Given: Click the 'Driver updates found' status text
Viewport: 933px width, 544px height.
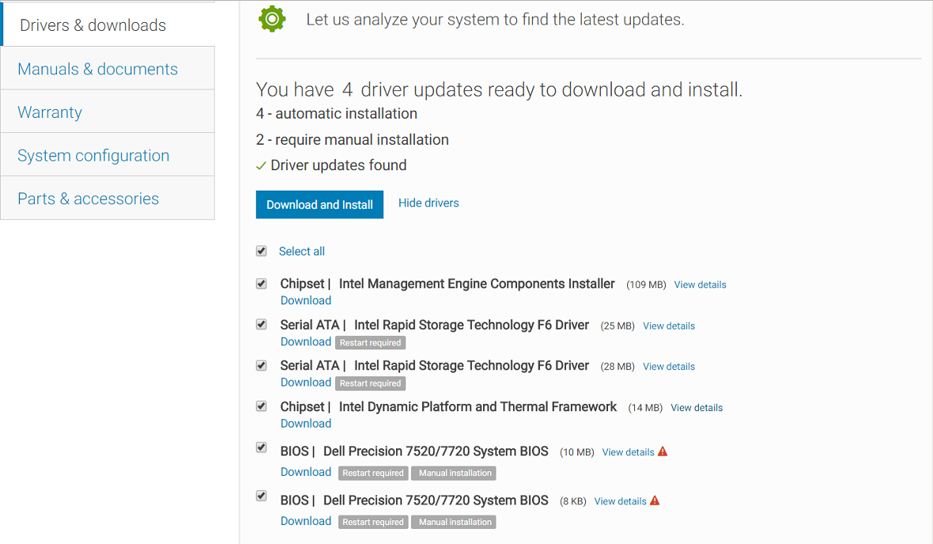Looking at the screenshot, I should (338, 165).
